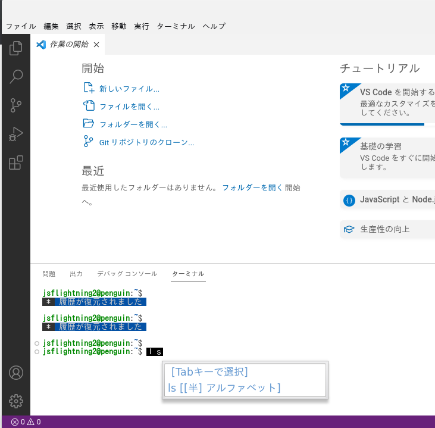Switch to the 問題 panel tab
This screenshot has height=428, width=435.
pos(49,274)
